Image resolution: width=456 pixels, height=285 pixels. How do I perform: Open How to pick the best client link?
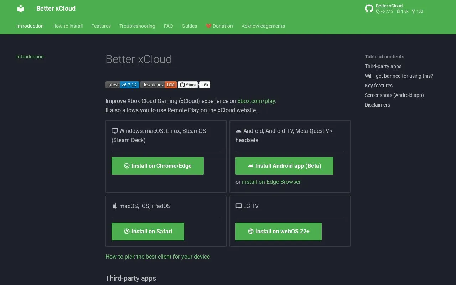pyautogui.click(x=157, y=256)
